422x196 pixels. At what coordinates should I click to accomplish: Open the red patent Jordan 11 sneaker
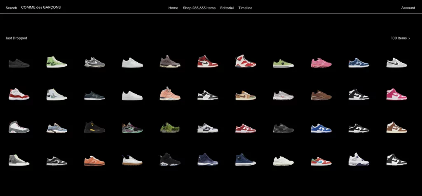(19, 94)
